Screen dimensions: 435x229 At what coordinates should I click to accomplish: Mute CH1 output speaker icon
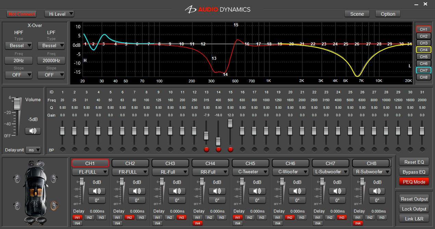coord(97,191)
